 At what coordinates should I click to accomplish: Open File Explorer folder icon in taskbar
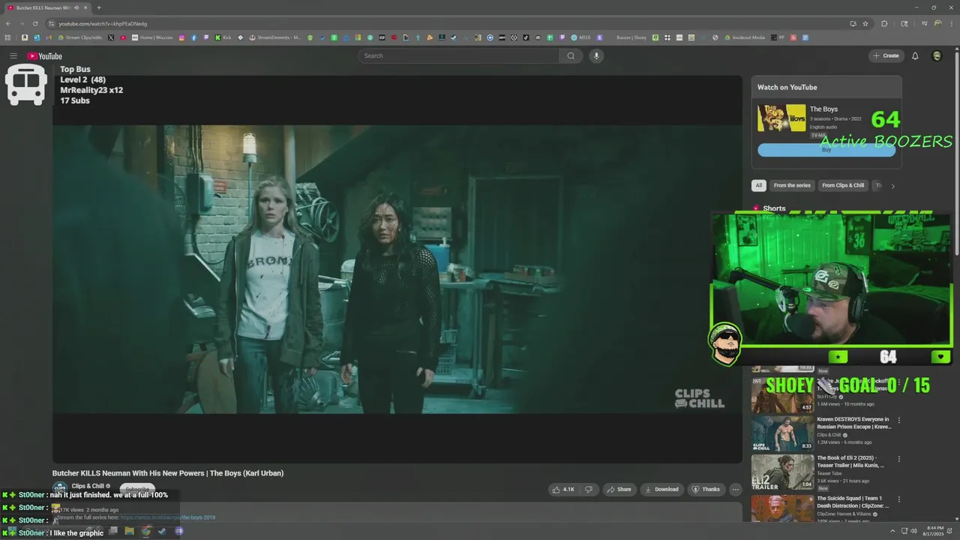tap(129, 531)
